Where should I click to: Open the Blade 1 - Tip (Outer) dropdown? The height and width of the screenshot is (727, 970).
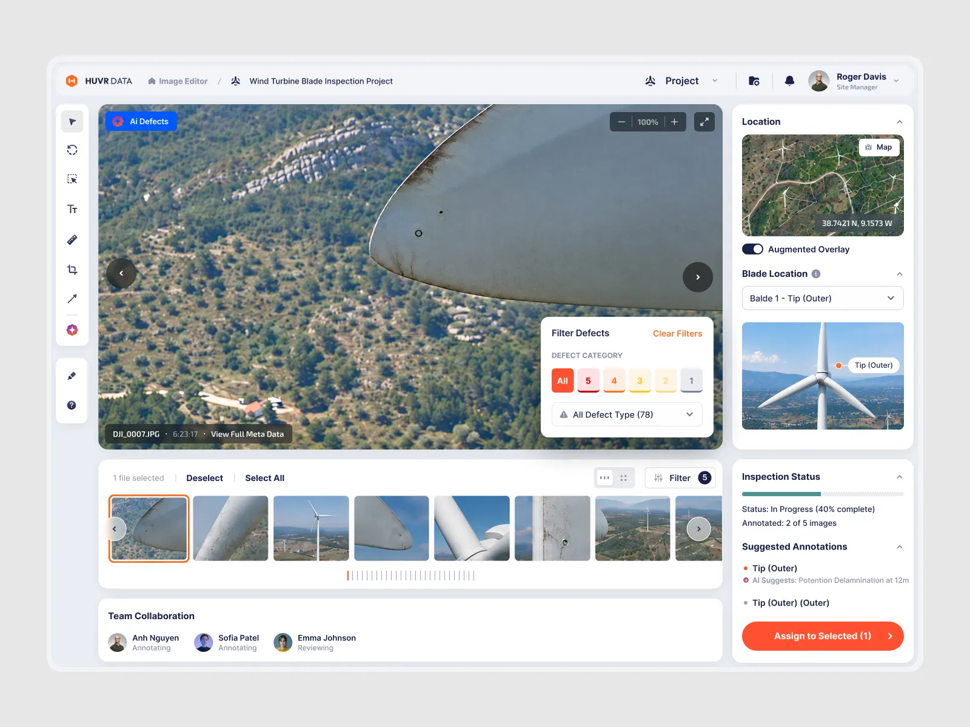(x=823, y=298)
